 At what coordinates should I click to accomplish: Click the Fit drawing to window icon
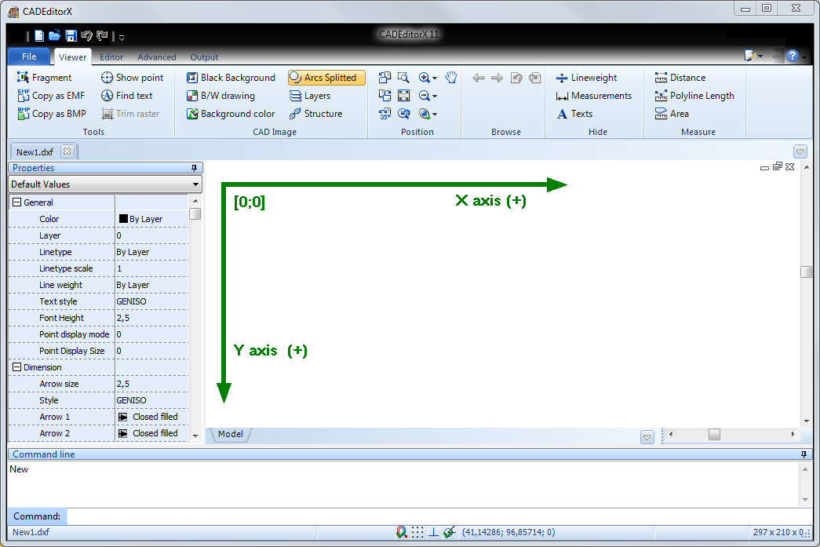pyautogui.click(x=404, y=96)
